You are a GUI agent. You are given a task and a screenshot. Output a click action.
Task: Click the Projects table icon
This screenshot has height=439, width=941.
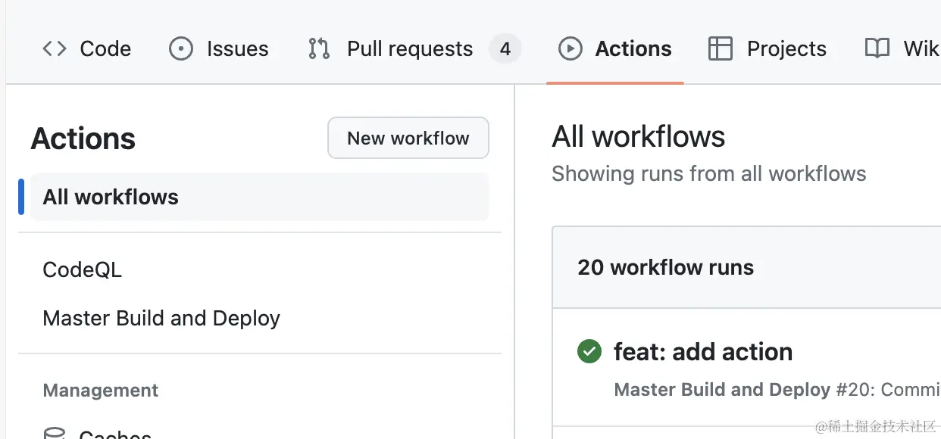click(x=720, y=49)
